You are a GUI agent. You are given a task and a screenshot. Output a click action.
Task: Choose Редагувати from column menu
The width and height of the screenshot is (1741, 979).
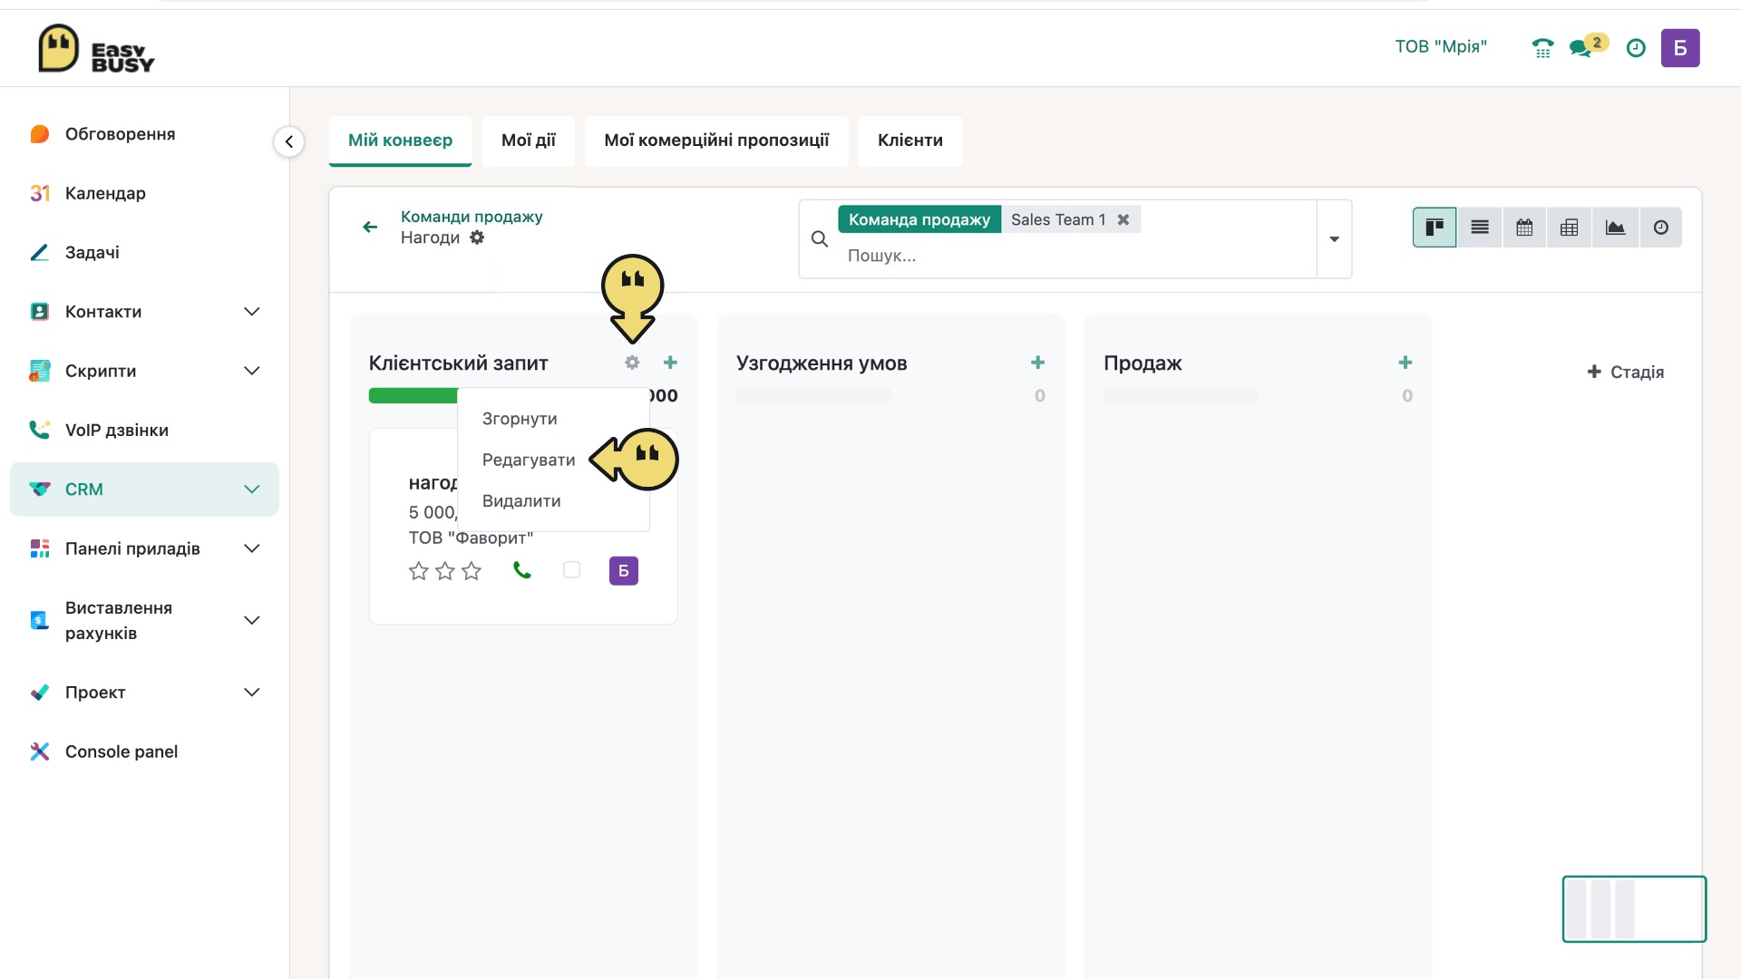coord(529,460)
